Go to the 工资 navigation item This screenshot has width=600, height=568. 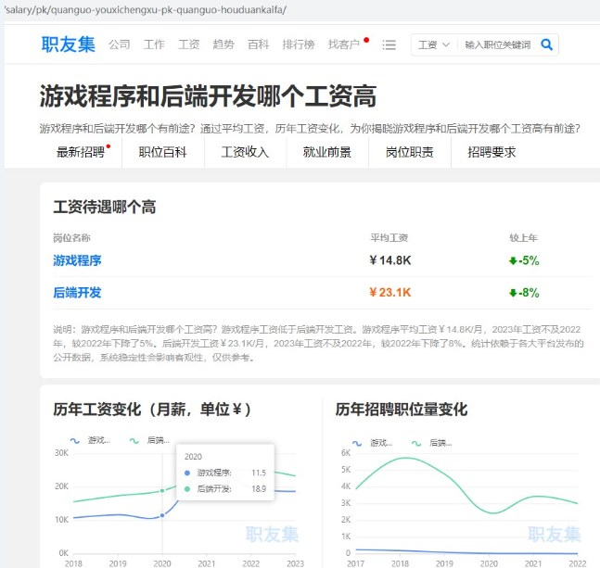tap(188, 44)
